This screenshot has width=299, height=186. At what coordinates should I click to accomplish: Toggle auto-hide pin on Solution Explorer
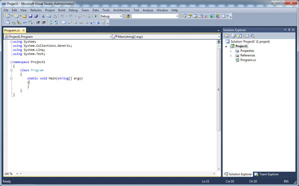click(289, 30)
